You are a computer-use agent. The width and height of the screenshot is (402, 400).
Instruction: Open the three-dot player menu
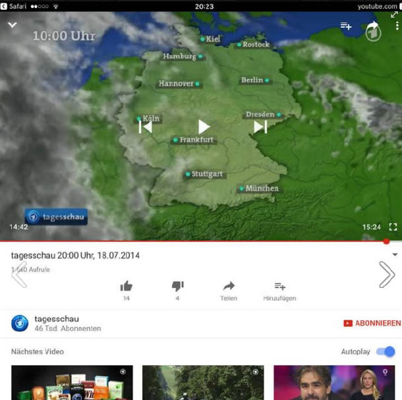(x=397, y=26)
